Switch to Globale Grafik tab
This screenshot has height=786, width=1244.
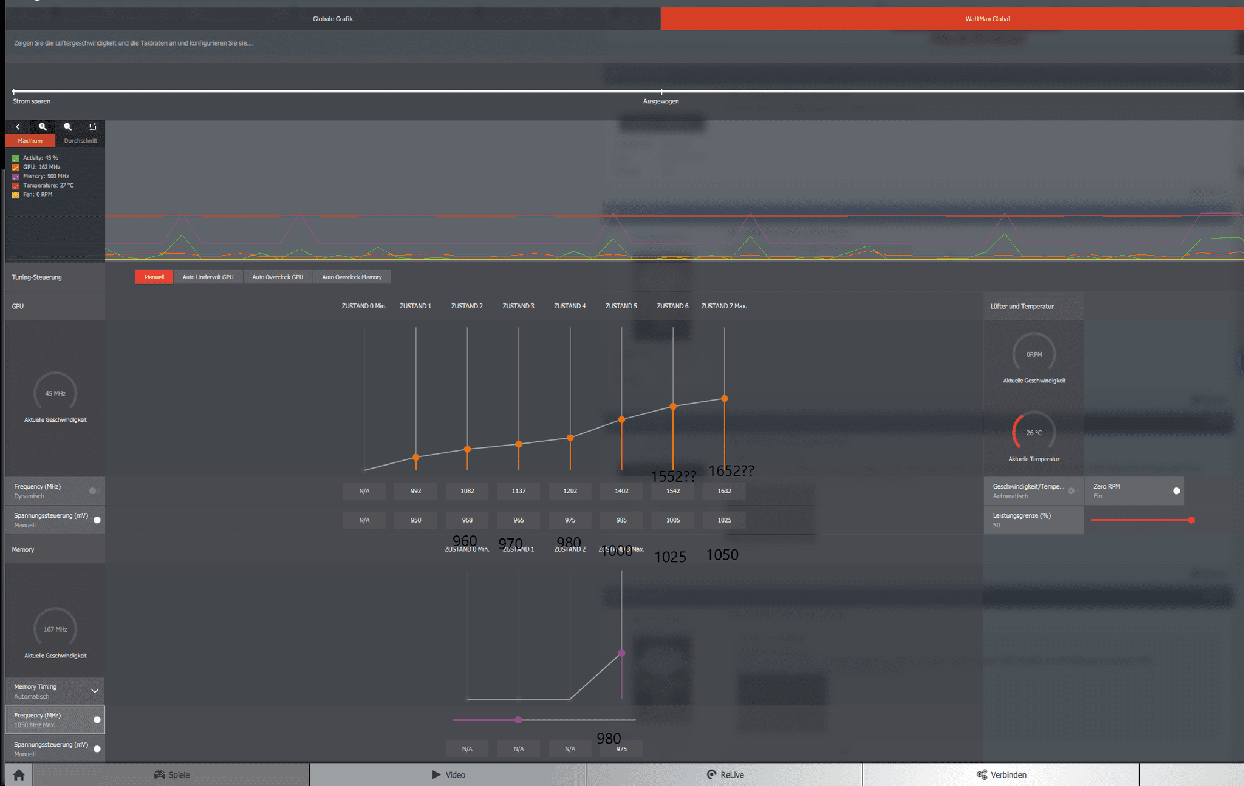tap(332, 19)
